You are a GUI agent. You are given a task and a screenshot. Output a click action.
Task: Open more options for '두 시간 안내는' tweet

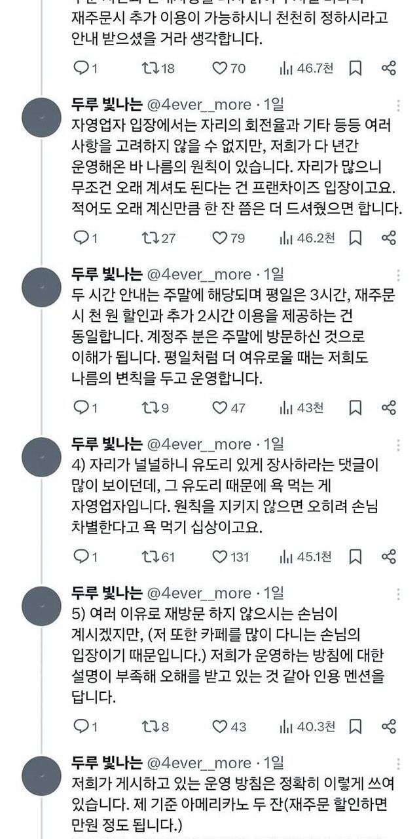[399, 275]
